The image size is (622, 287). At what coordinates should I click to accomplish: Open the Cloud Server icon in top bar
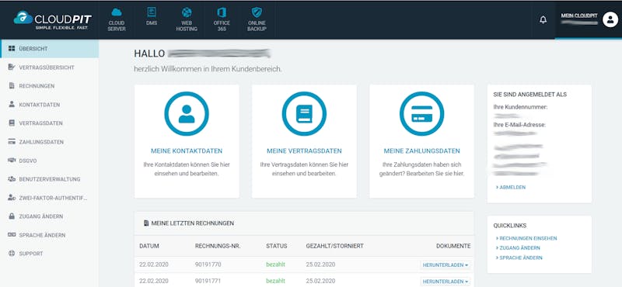pos(116,12)
